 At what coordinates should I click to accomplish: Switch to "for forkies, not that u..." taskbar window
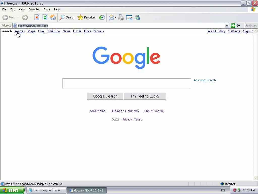point(47,190)
